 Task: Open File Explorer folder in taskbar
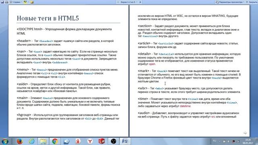43,141
